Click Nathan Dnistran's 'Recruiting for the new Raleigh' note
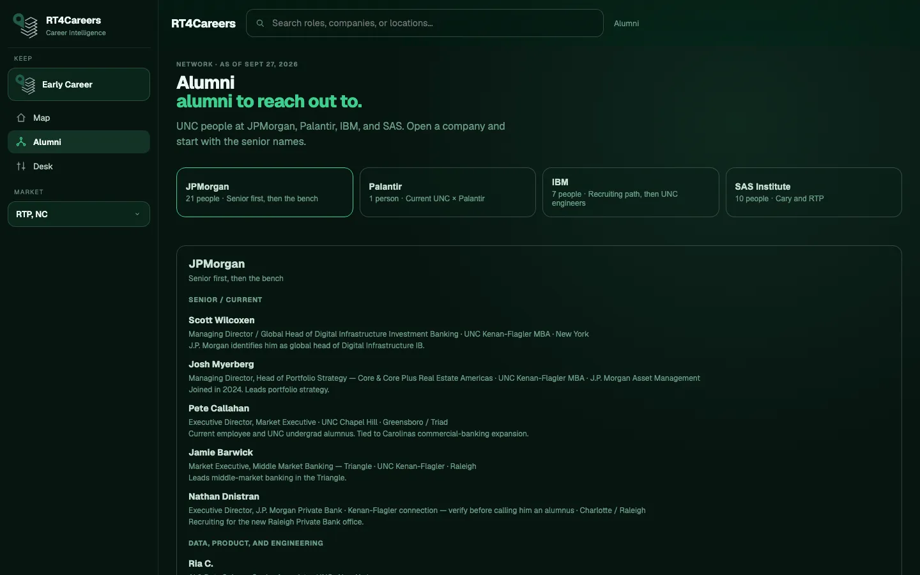Image resolution: width=920 pixels, height=575 pixels. pyautogui.click(x=276, y=522)
